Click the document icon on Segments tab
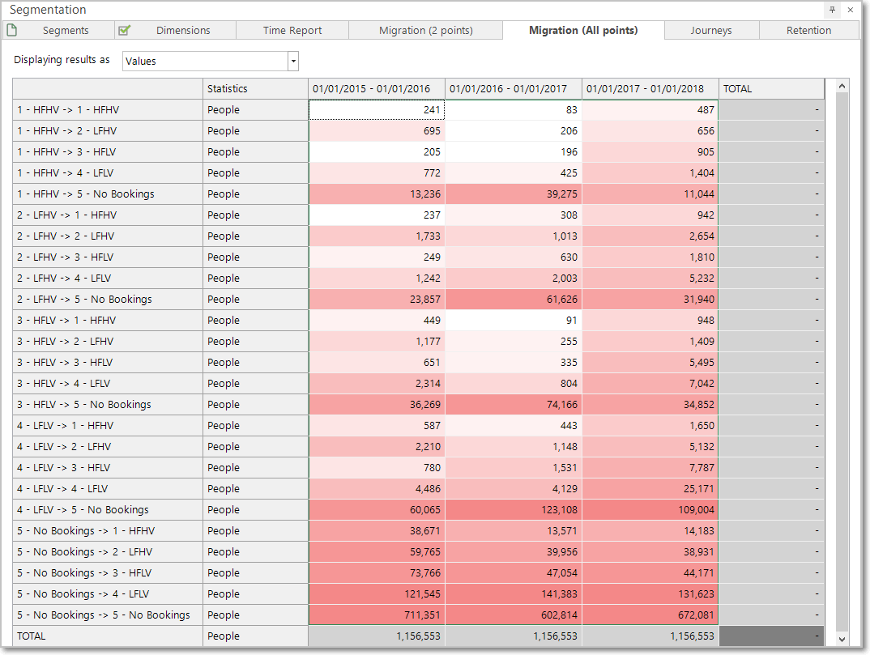 tap(11, 30)
